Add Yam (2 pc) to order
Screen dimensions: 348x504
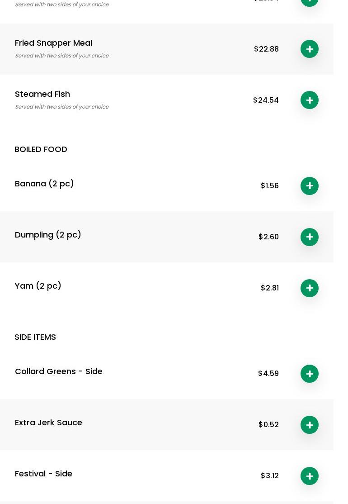(x=310, y=288)
